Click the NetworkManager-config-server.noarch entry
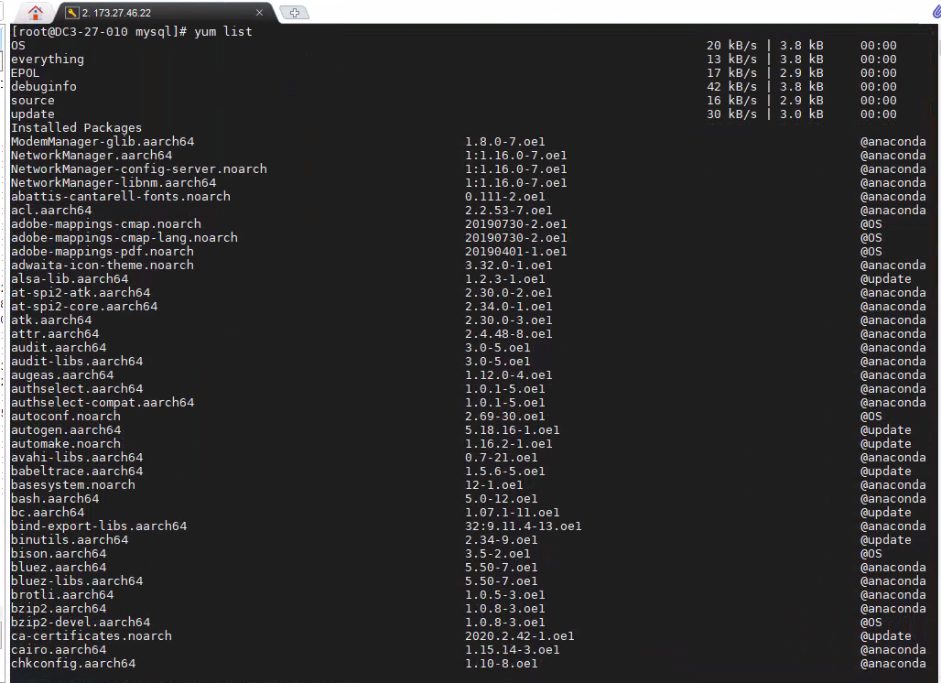This screenshot has height=683, width=941. (138, 169)
